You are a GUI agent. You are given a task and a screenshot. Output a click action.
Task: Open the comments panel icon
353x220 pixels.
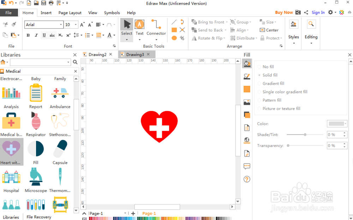click(x=247, y=166)
